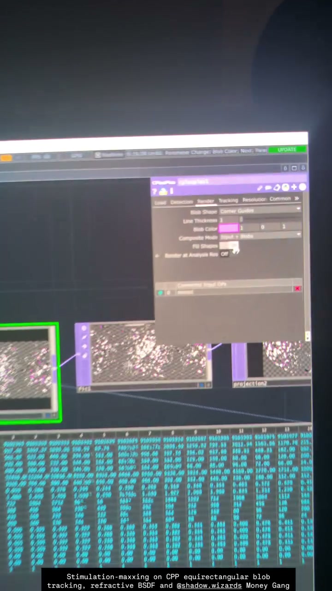Click the green UPDATE button
This screenshot has width=332, height=591.
tap(287, 150)
